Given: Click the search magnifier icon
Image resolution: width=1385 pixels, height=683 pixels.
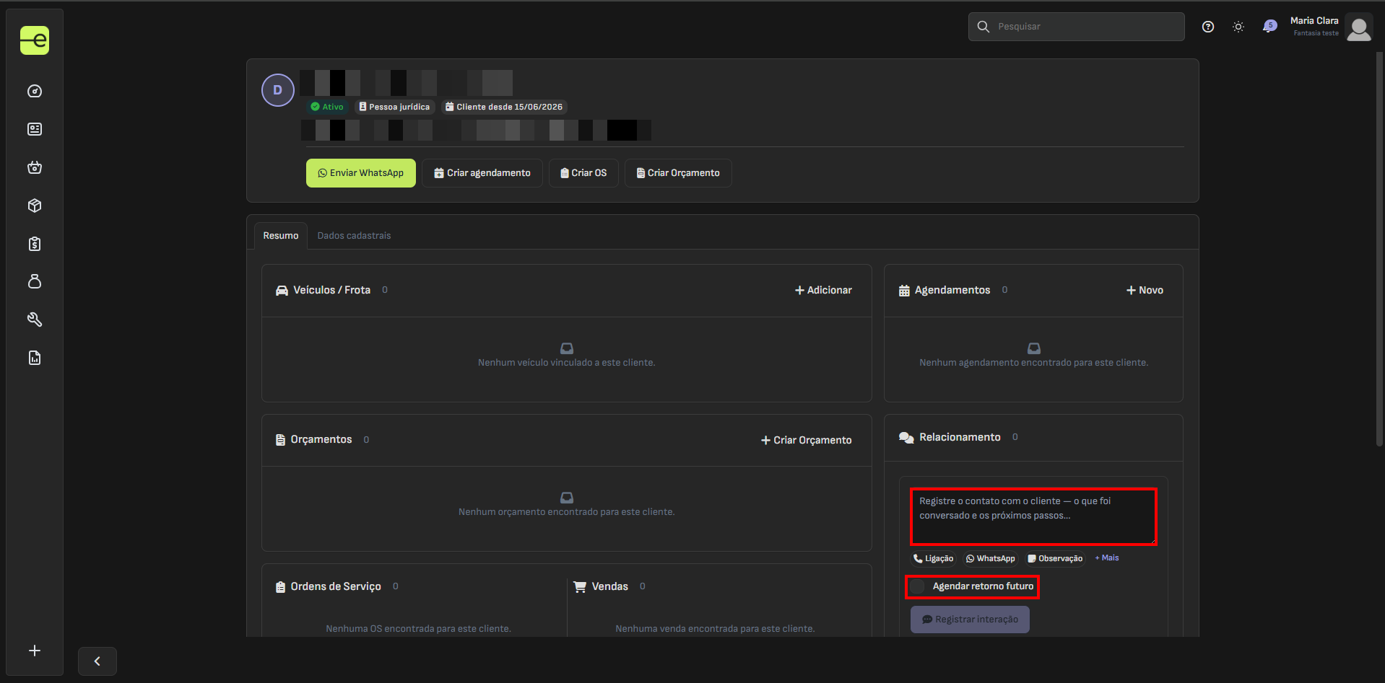Looking at the screenshot, I should (984, 27).
